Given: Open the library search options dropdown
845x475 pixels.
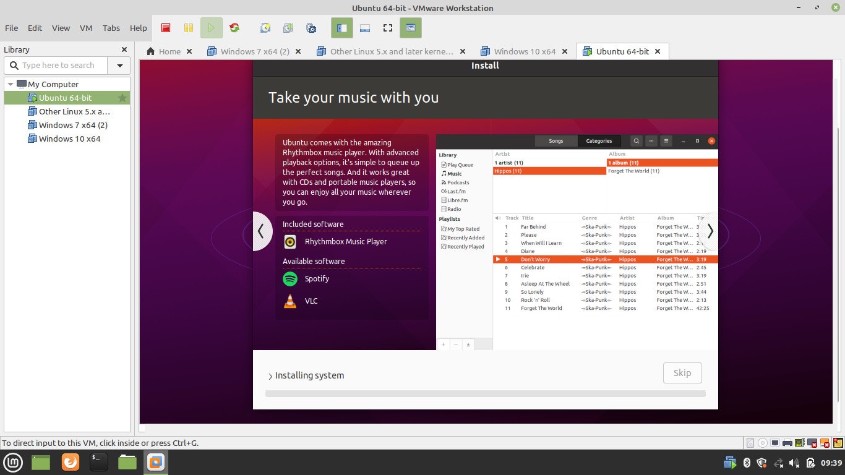Looking at the screenshot, I should click(119, 65).
